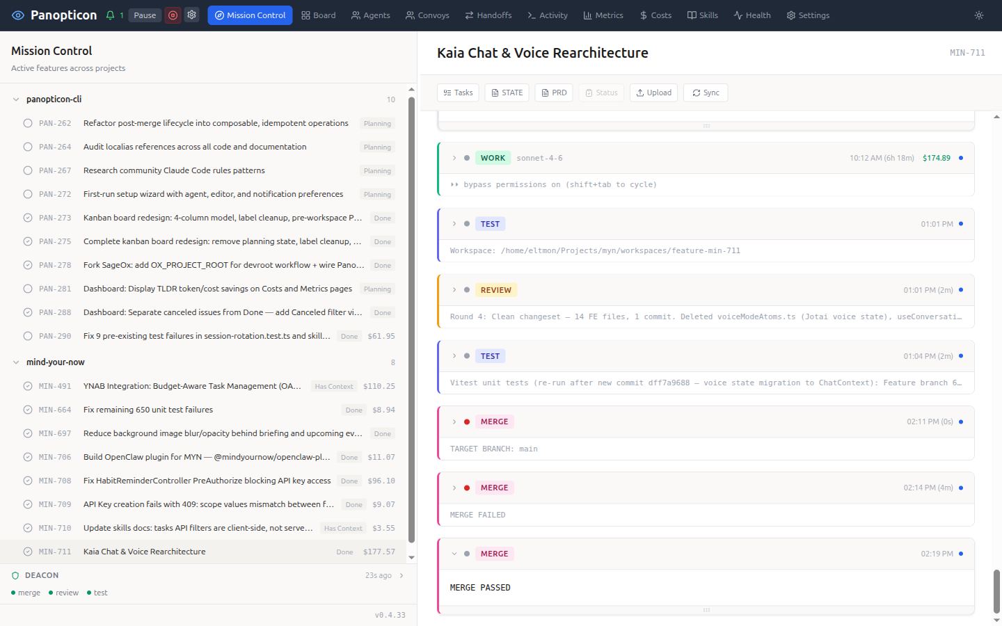The width and height of the screenshot is (1002, 626).
Task: Click the check circle for MIN-711
Action: (28, 552)
